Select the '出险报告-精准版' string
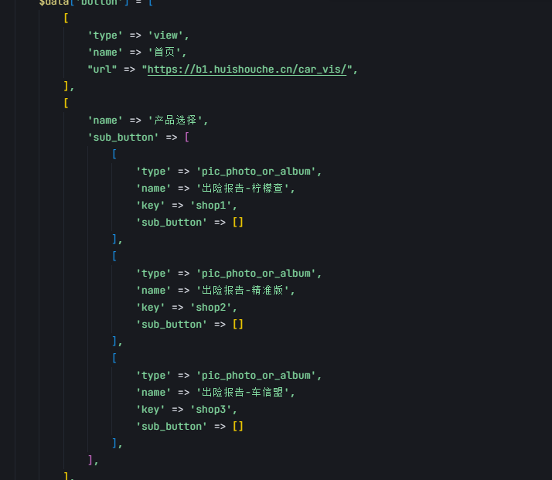Viewport: 552px width, 480px height. pos(243,291)
